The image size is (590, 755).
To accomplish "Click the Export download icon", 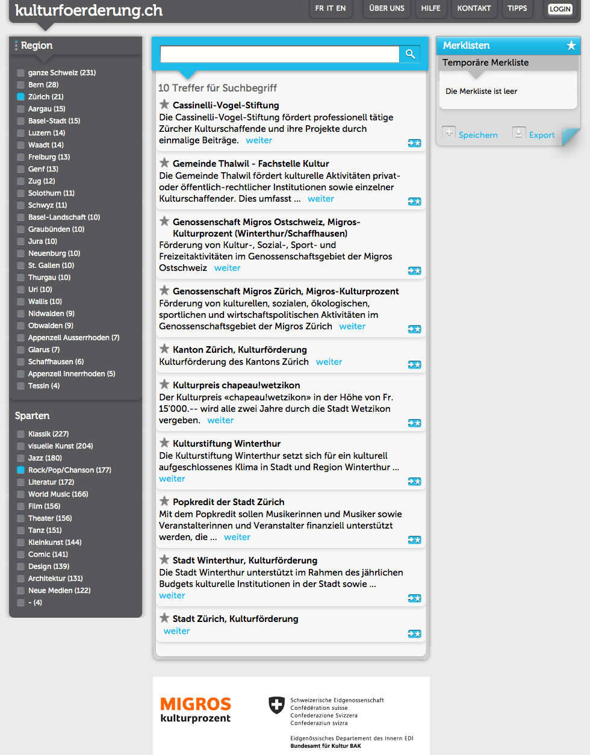I will click(519, 132).
